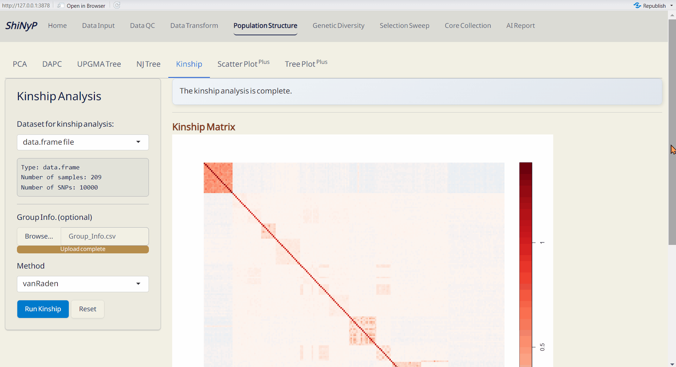Click the Upload complete progress bar
The image size is (676, 367).
83,249
